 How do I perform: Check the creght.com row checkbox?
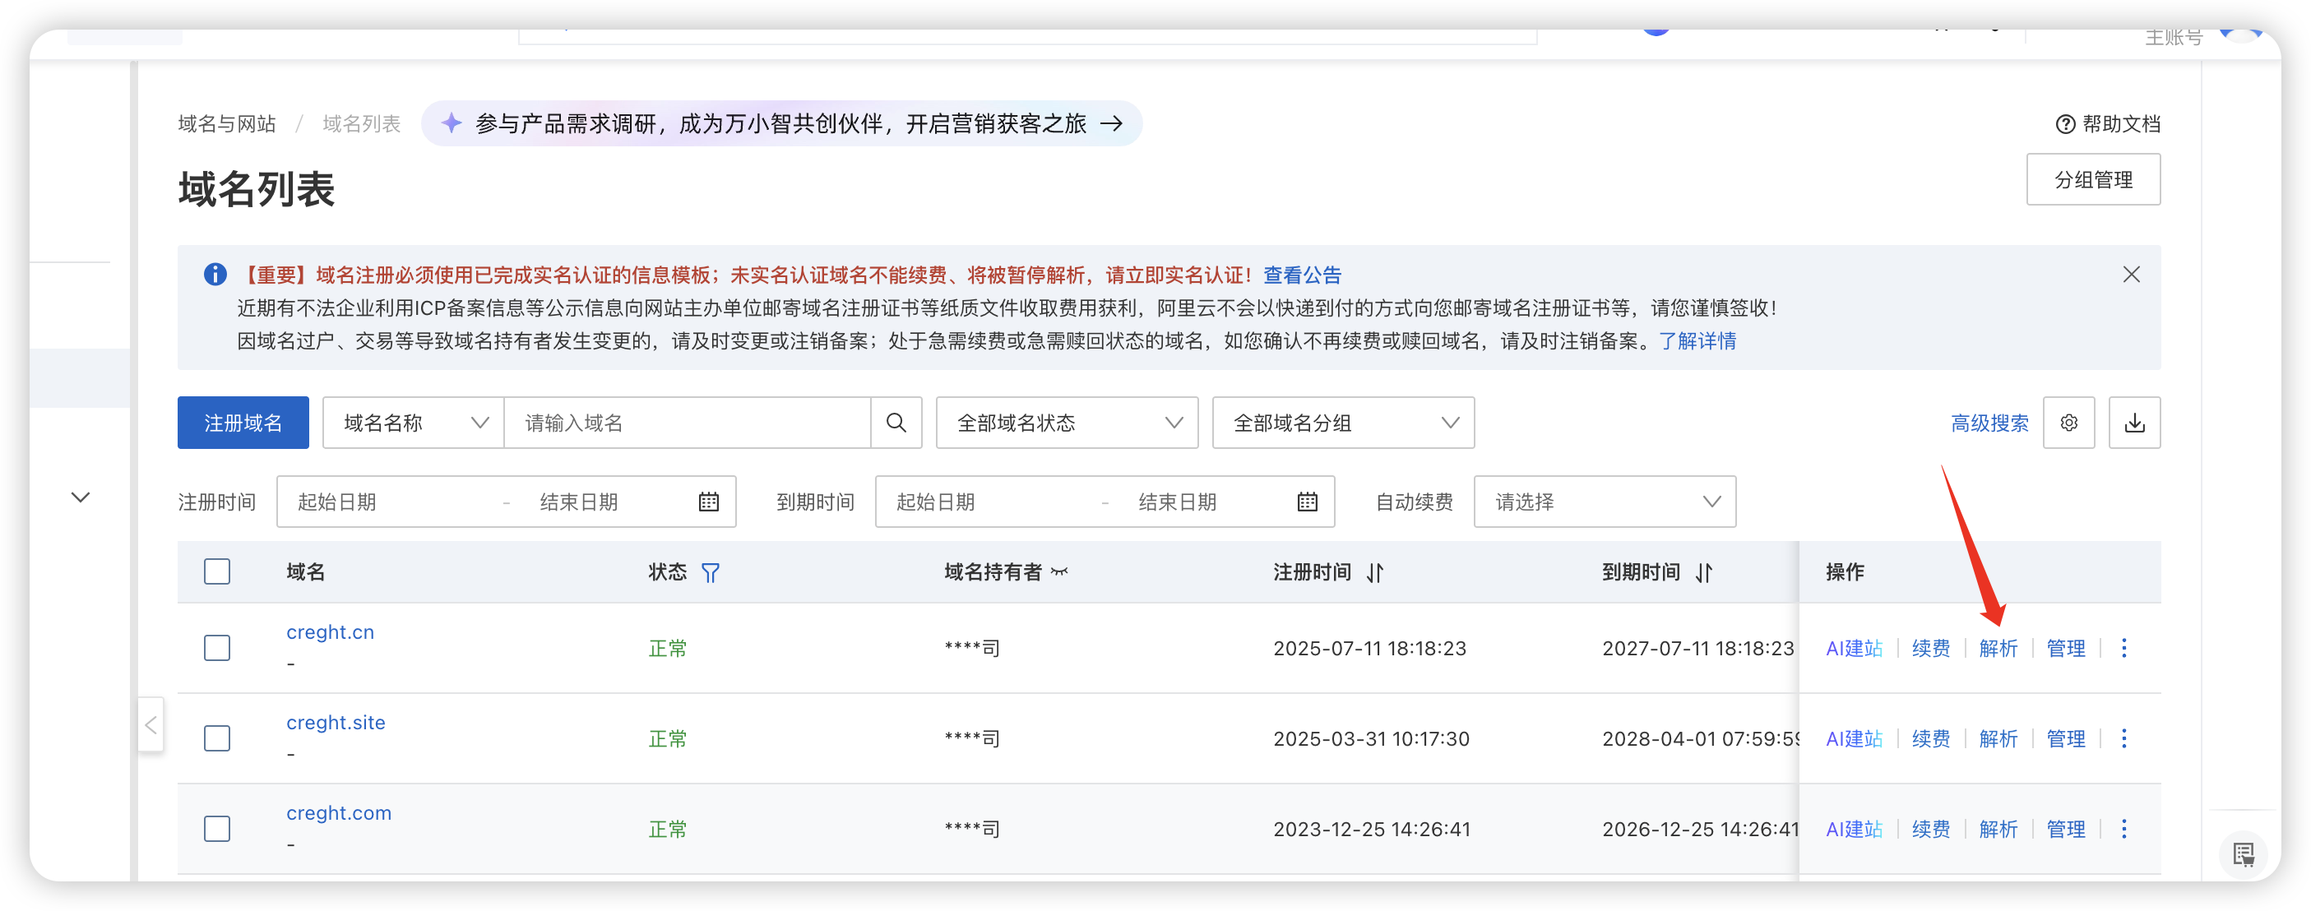tap(216, 829)
